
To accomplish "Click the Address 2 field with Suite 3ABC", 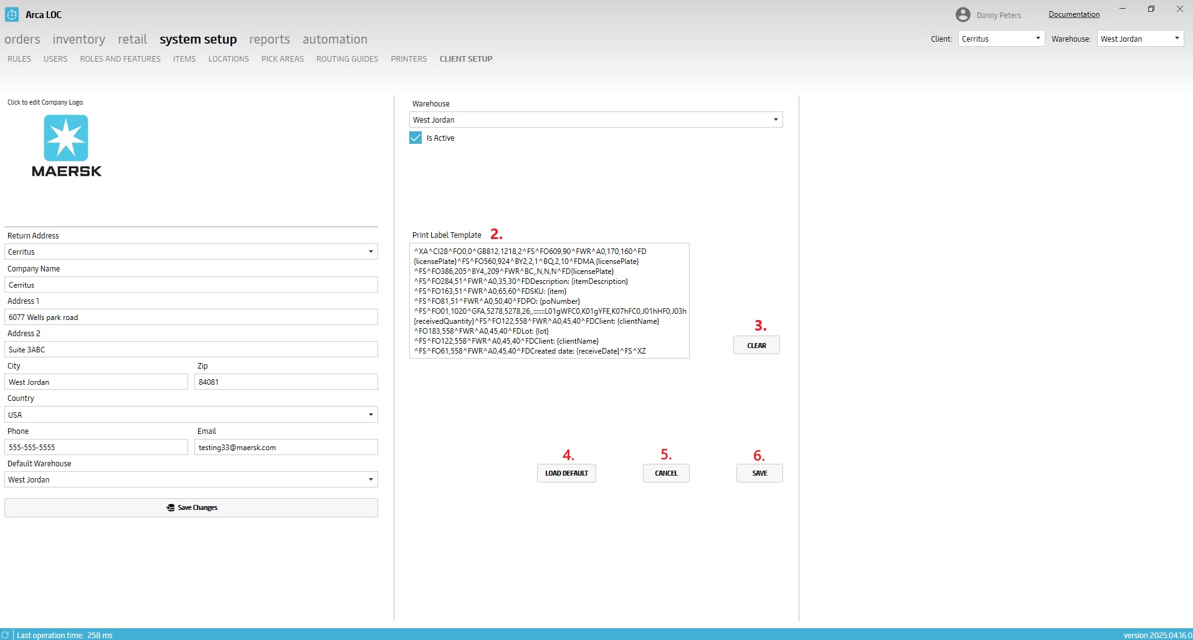I will [x=191, y=349].
